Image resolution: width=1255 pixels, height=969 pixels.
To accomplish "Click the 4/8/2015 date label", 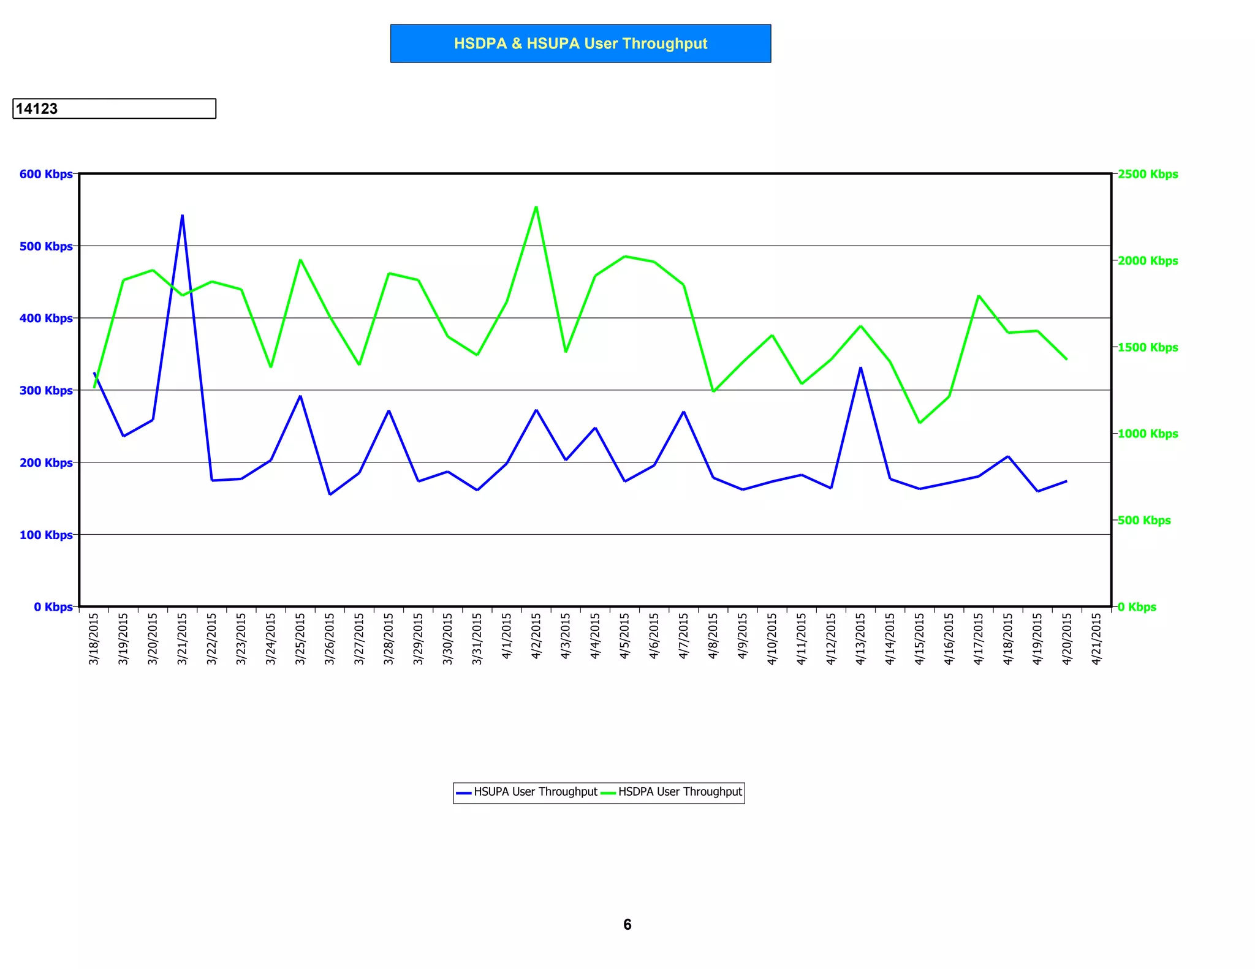I will click(x=713, y=636).
